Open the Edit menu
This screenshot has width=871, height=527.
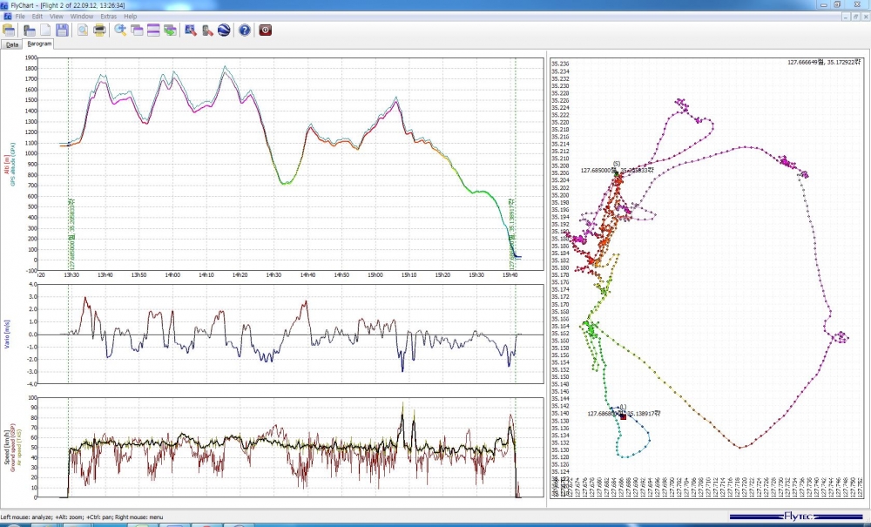coord(37,17)
